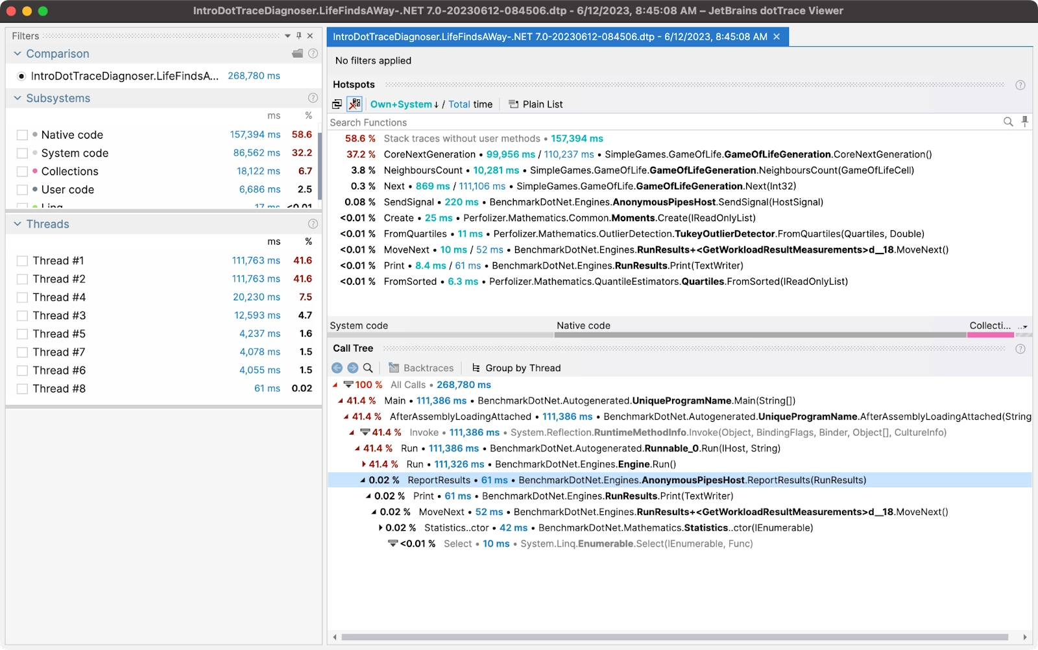Check the Thread #1 filter

(22, 261)
